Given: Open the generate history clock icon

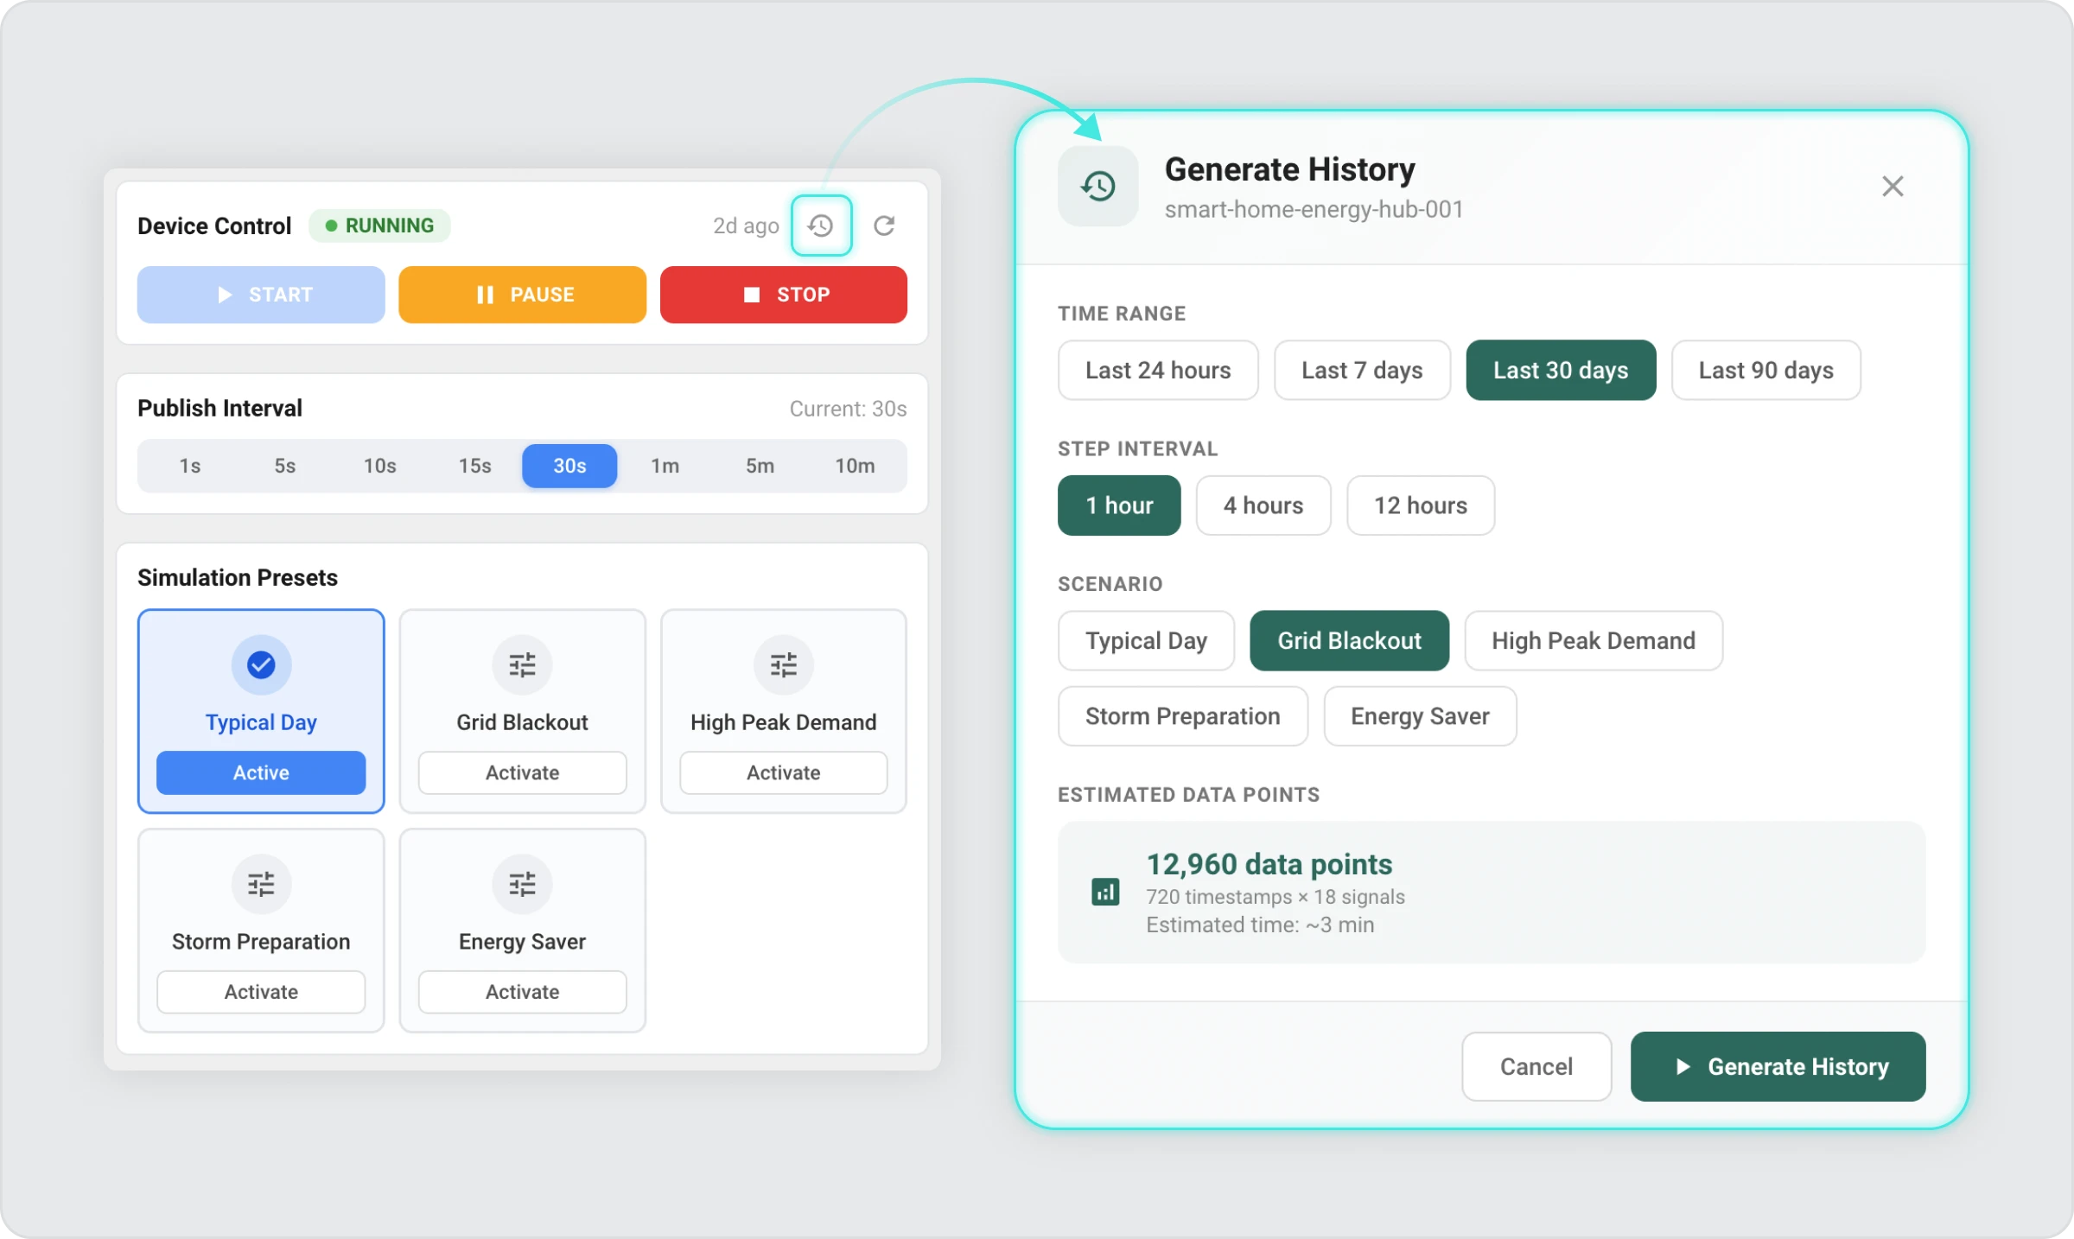Looking at the screenshot, I should click(821, 226).
